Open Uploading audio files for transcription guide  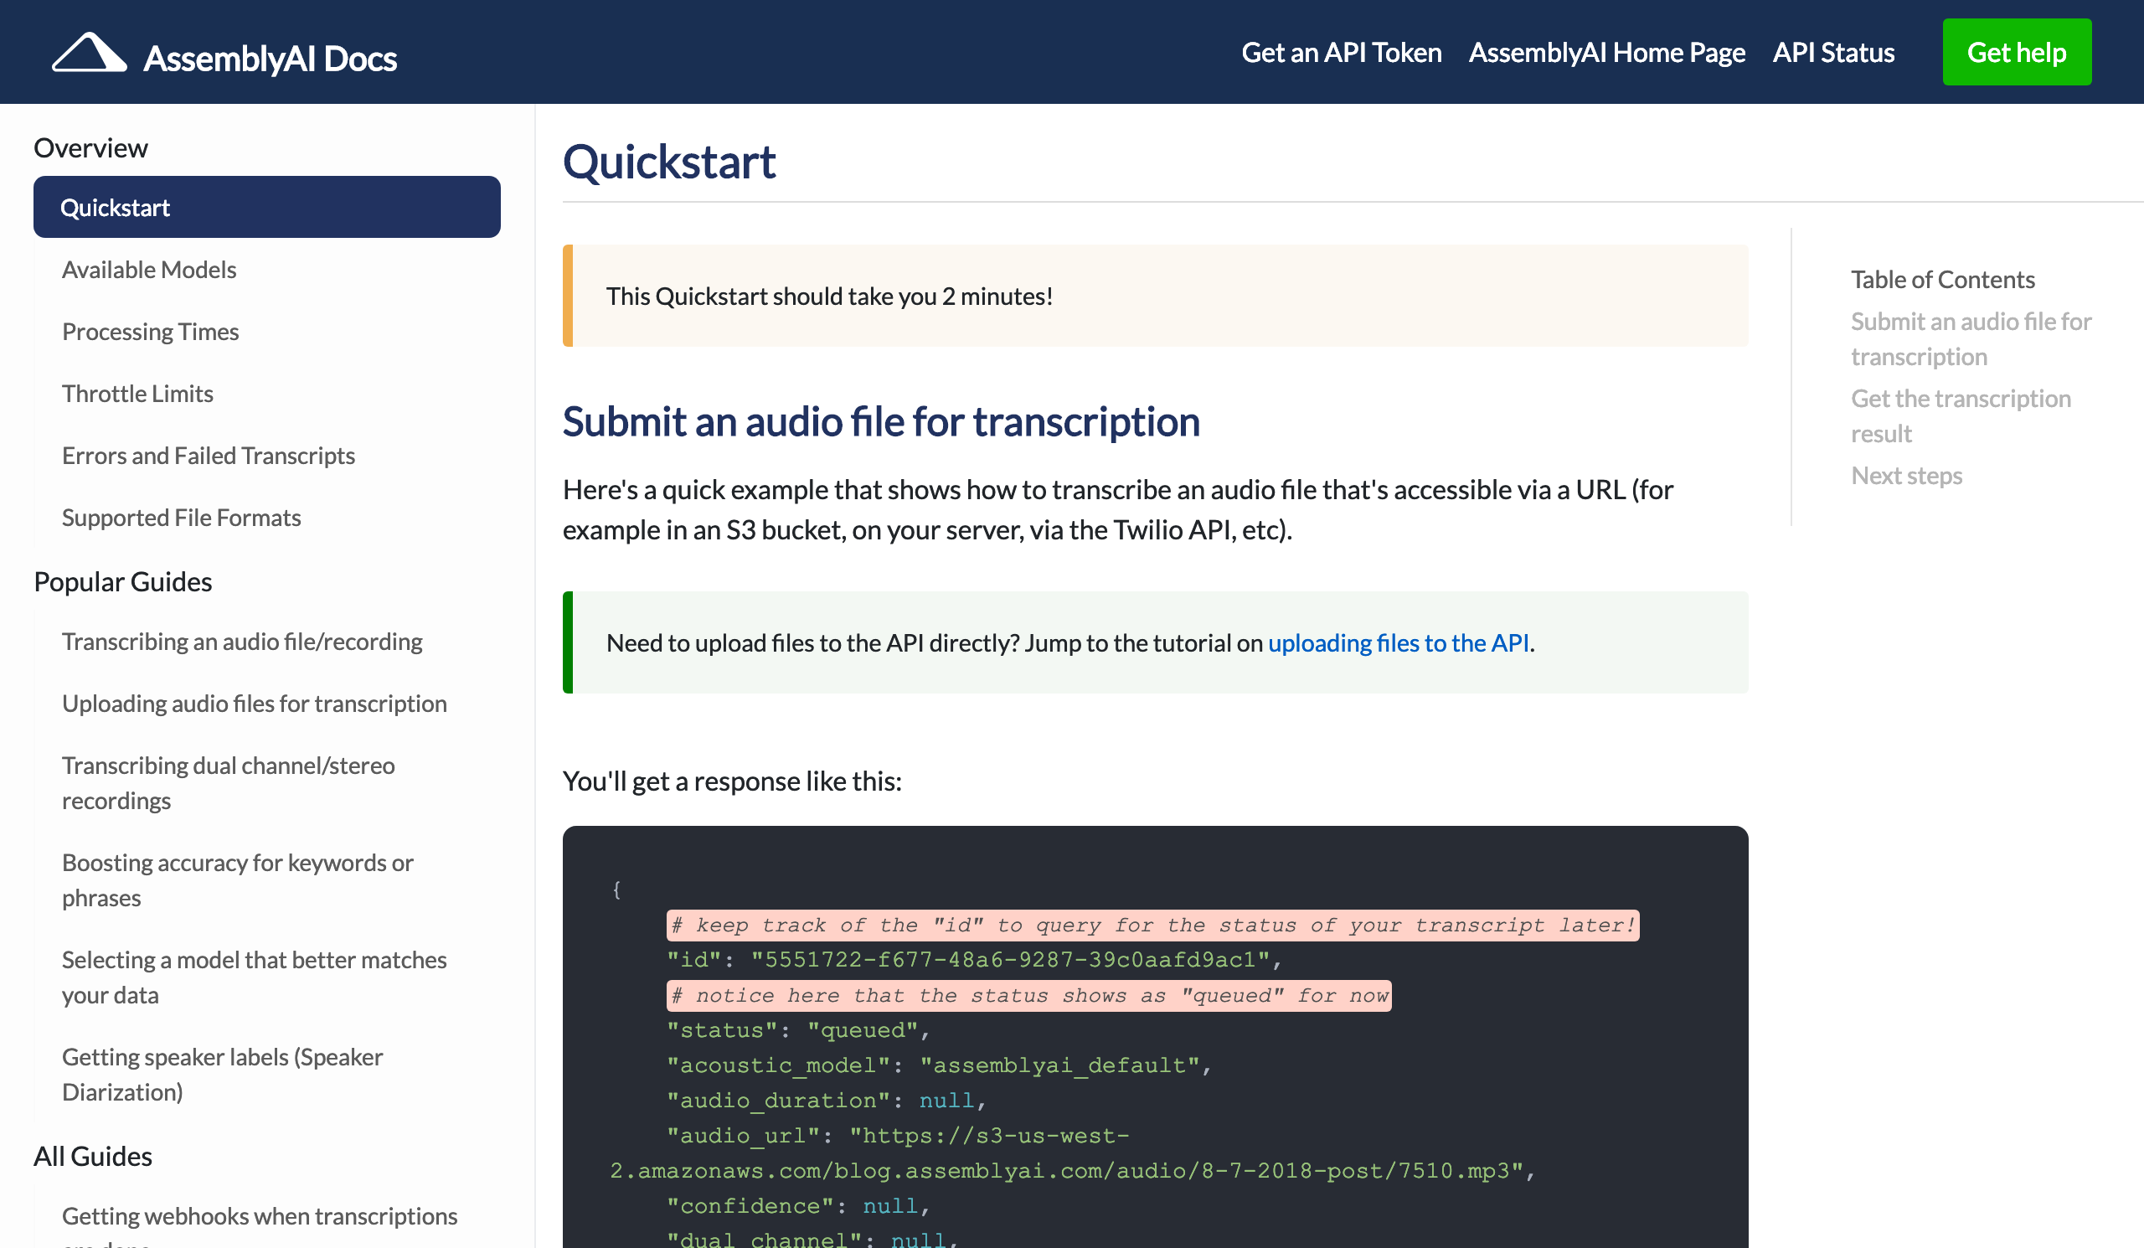(x=254, y=704)
